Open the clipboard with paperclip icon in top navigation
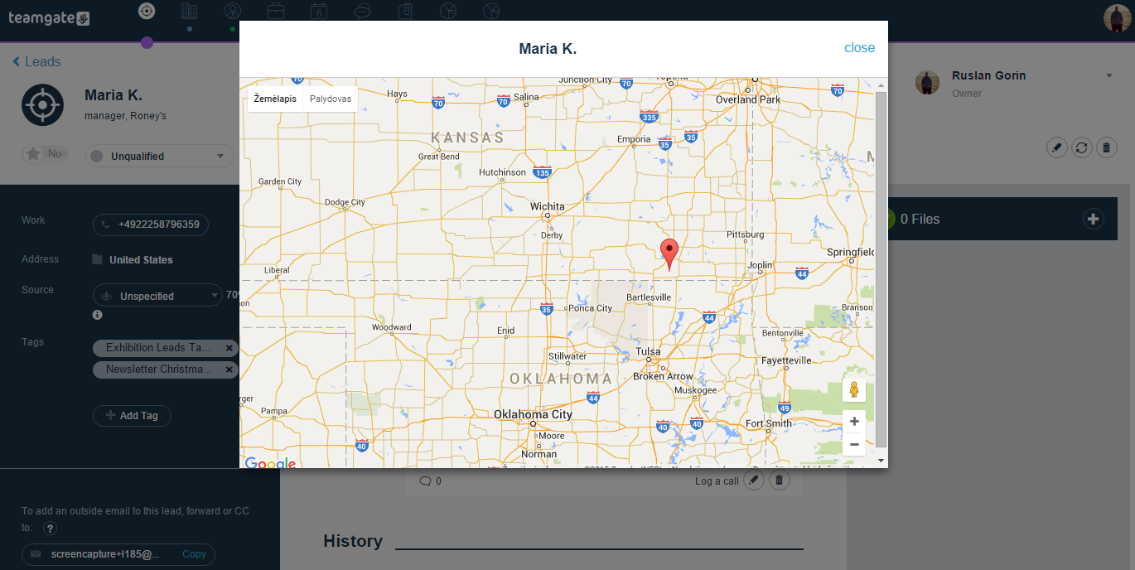 pyautogui.click(x=405, y=11)
